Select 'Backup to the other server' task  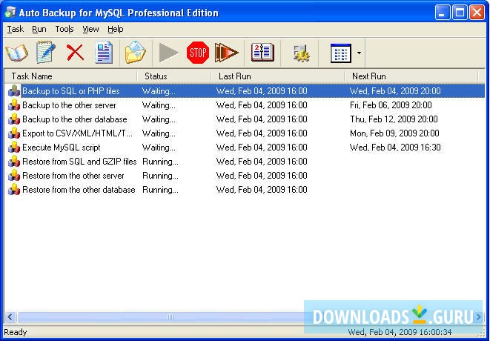(x=69, y=105)
